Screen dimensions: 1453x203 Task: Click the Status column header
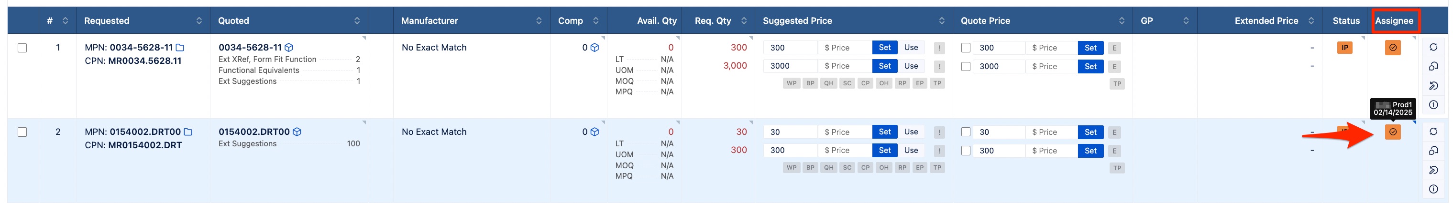coord(1345,21)
